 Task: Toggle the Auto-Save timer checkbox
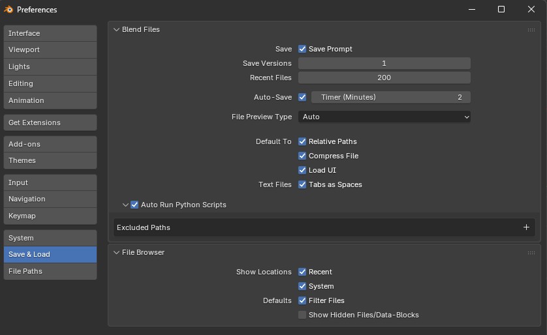click(303, 97)
